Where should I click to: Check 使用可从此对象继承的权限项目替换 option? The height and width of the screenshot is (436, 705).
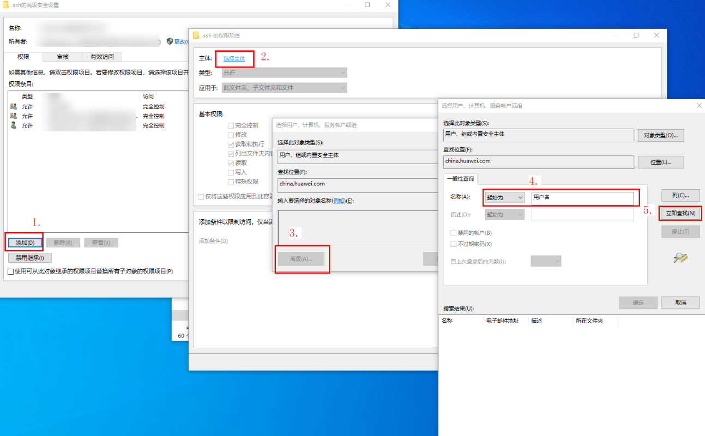[11, 271]
